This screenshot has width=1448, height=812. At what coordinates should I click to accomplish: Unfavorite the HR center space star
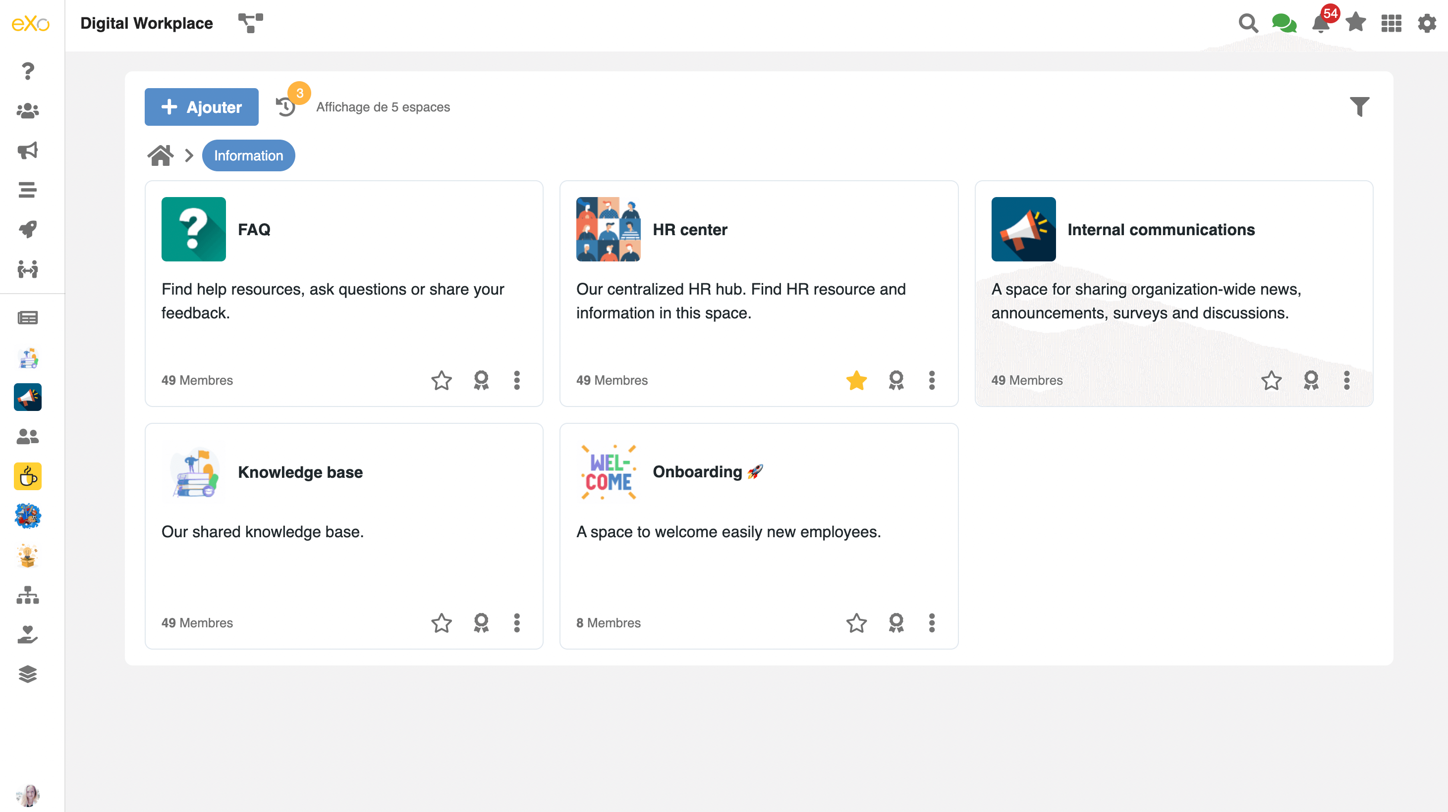tap(856, 380)
